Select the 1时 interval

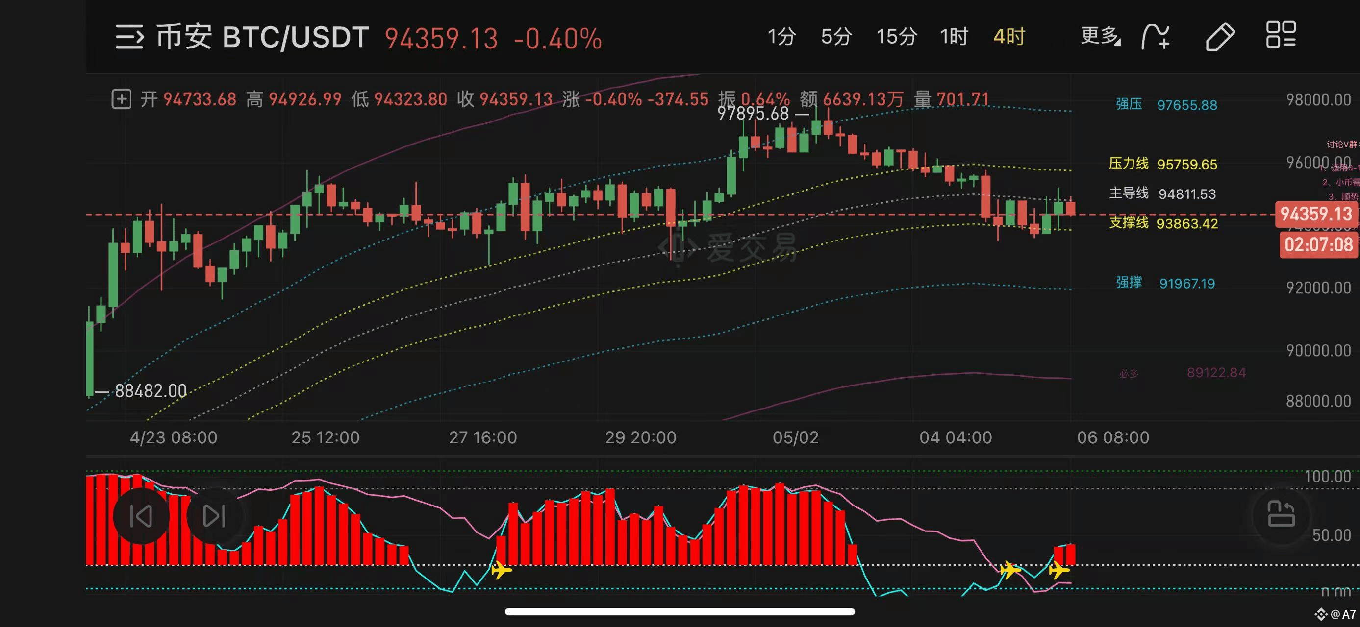(x=954, y=37)
